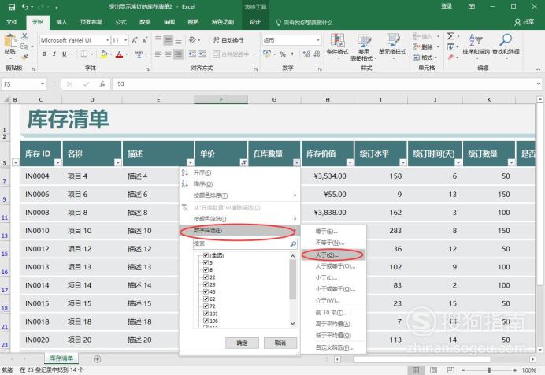The height and width of the screenshot is (375, 545).
Task: Click the Paste clipboard icon
Action: point(10,41)
